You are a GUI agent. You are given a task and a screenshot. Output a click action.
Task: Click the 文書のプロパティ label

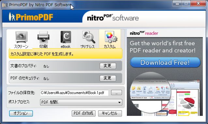coord(23,66)
